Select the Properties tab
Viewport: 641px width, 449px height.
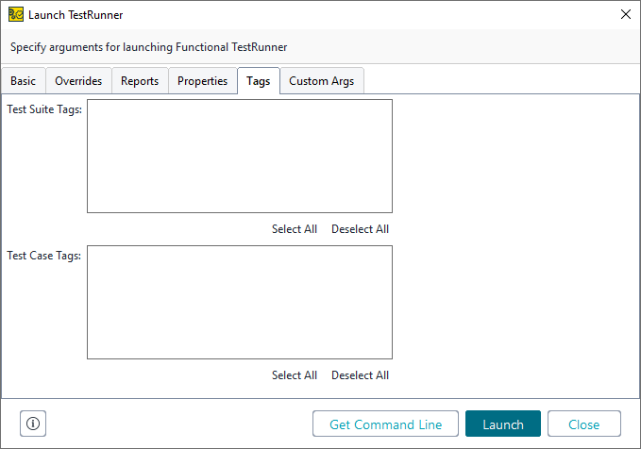(x=202, y=81)
